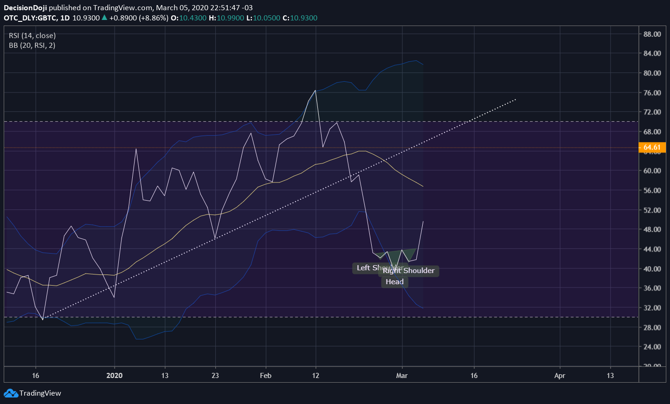The height and width of the screenshot is (404, 670).
Task: Click the Feb date axis label
Action: (265, 376)
